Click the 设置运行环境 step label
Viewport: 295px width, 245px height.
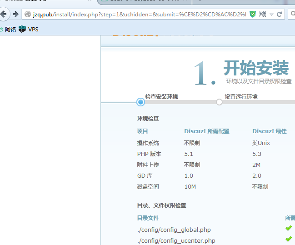[x=241, y=97]
